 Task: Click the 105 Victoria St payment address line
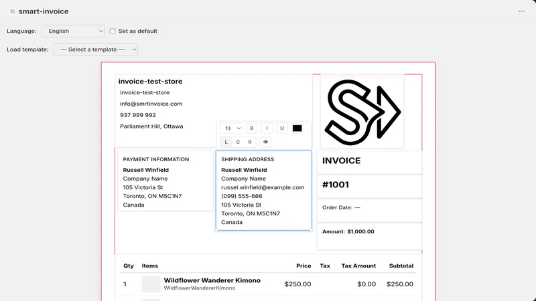click(143, 187)
